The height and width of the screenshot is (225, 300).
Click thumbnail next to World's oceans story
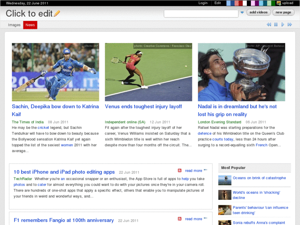tap(225, 195)
